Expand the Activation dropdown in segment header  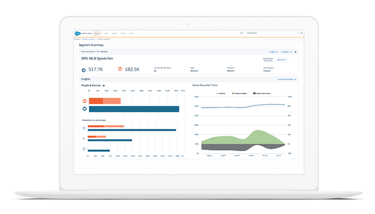click(286, 52)
